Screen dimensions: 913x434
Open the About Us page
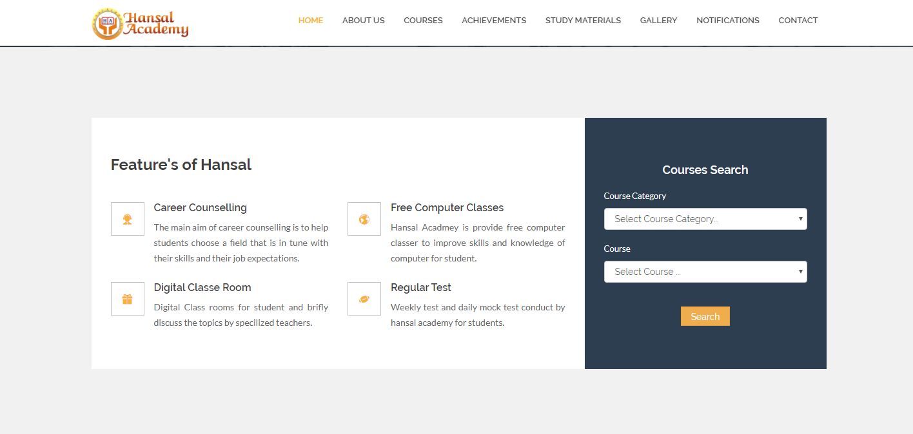point(363,21)
